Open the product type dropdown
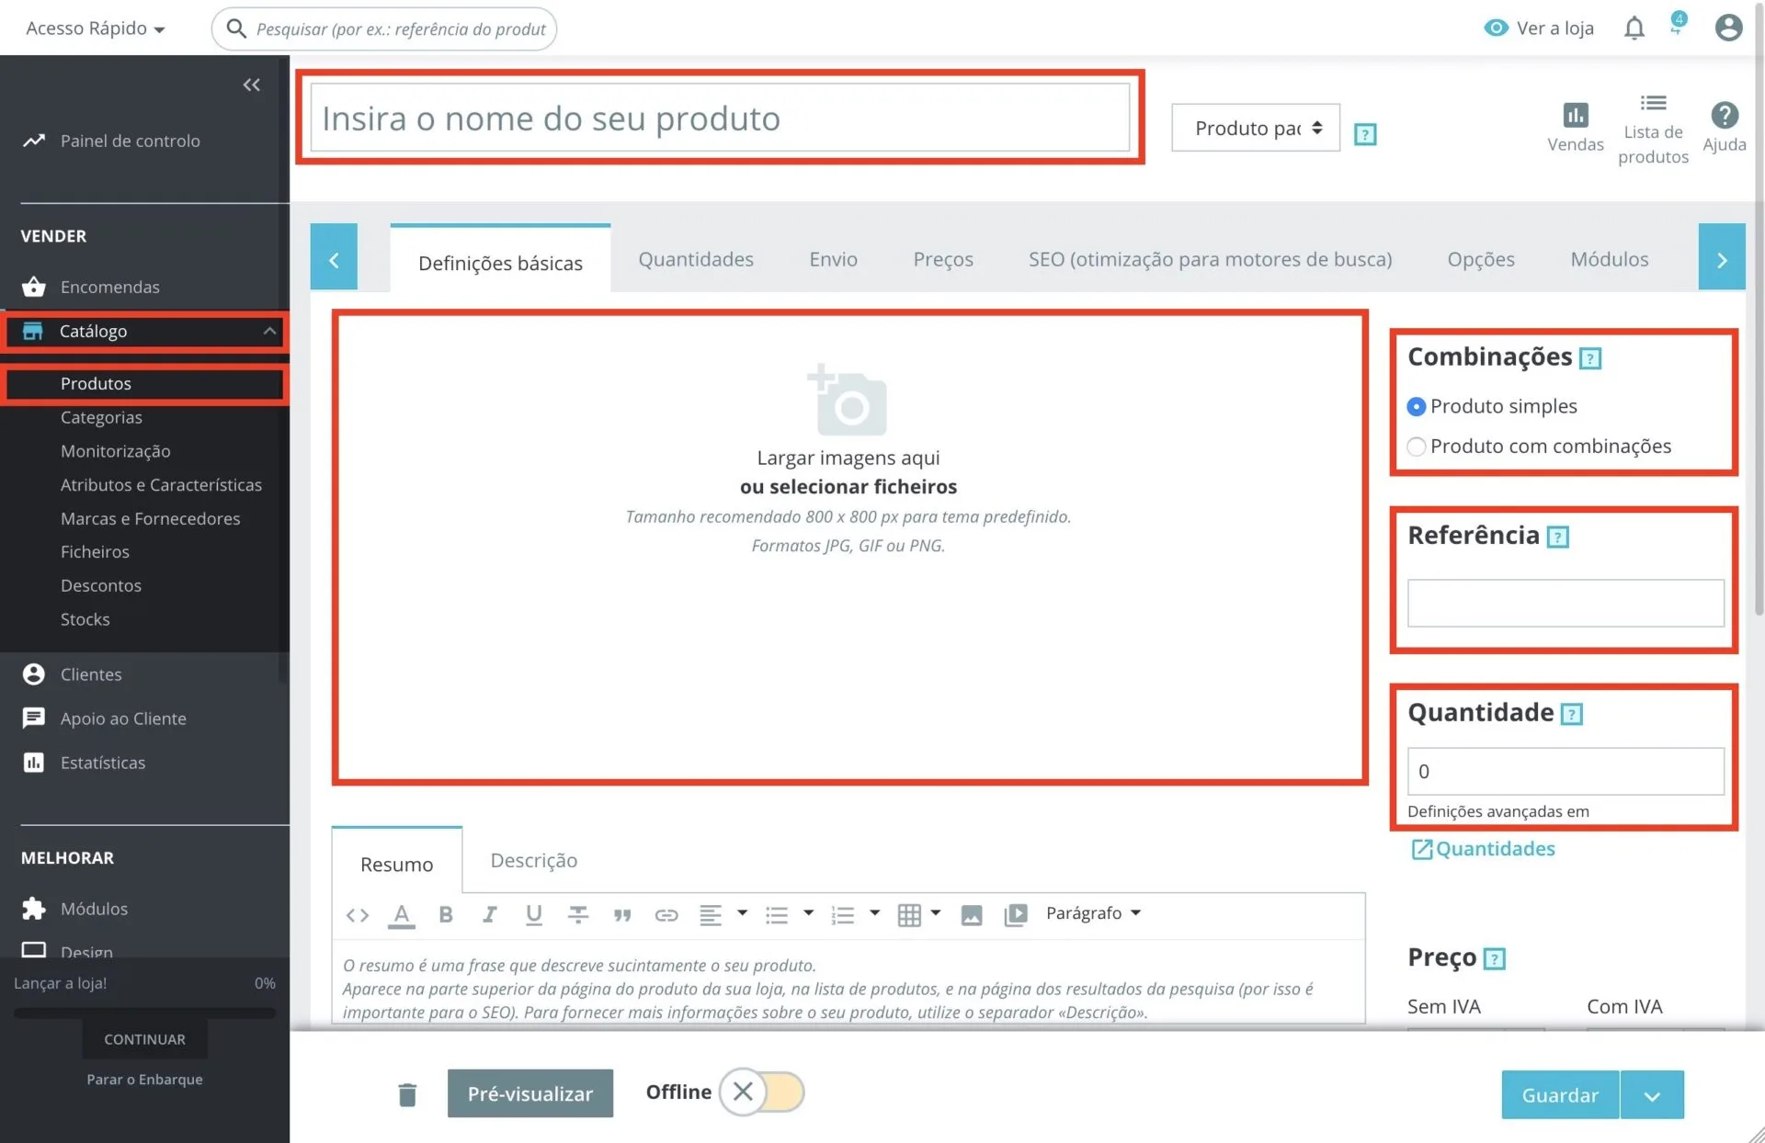The image size is (1765, 1143). pos(1255,129)
